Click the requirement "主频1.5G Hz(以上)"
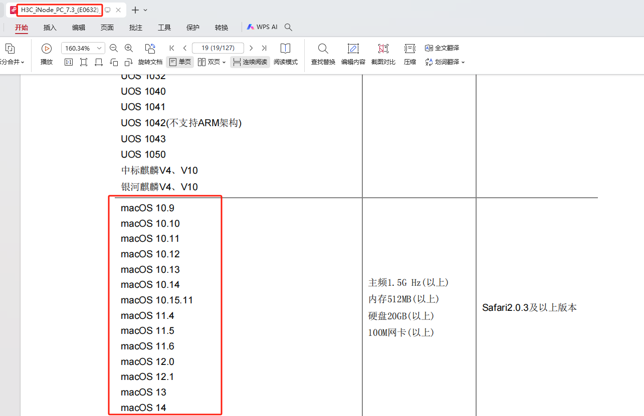Screen dimensions: 644x416 tap(408, 283)
